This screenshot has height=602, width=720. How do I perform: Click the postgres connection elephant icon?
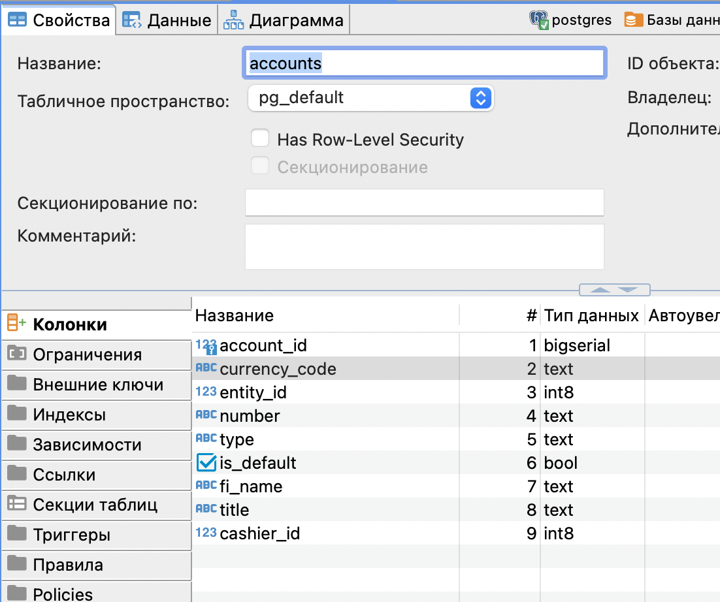pyautogui.click(x=538, y=20)
